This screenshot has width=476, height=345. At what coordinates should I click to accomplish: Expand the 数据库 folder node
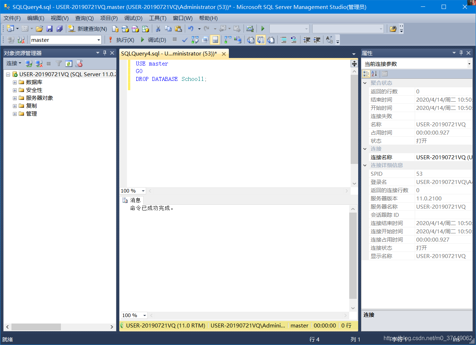(15, 82)
